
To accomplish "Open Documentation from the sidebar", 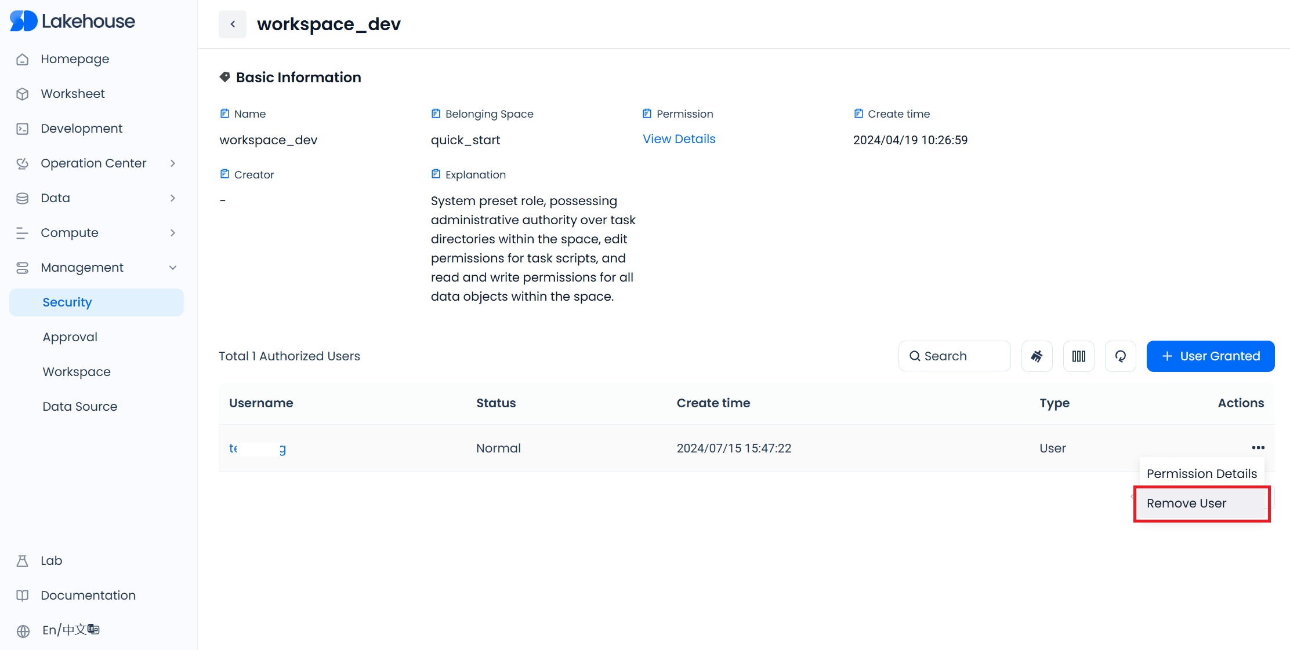I will (x=88, y=596).
